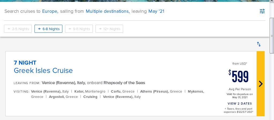Click the $599 price
The image size is (274, 120).
tap(238, 76)
